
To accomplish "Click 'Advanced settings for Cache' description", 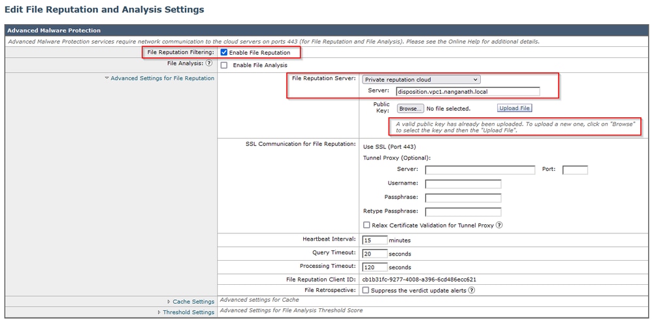I will click(259, 300).
